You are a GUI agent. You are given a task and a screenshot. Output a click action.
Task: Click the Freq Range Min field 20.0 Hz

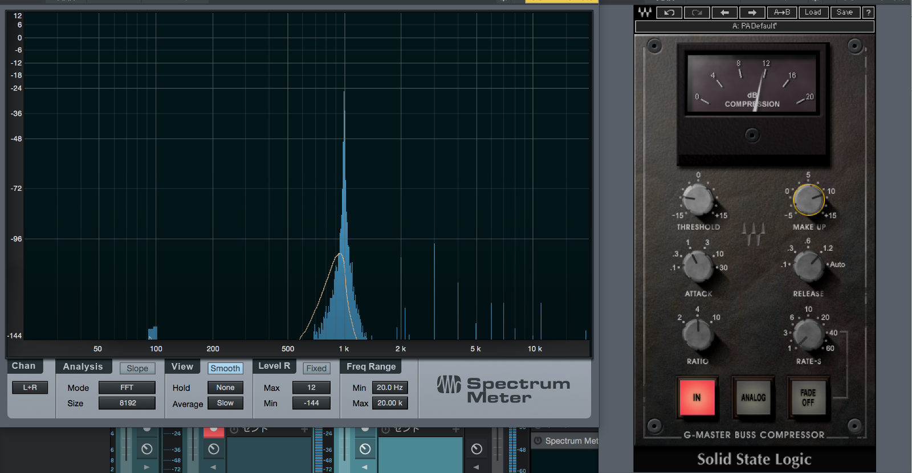click(390, 388)
